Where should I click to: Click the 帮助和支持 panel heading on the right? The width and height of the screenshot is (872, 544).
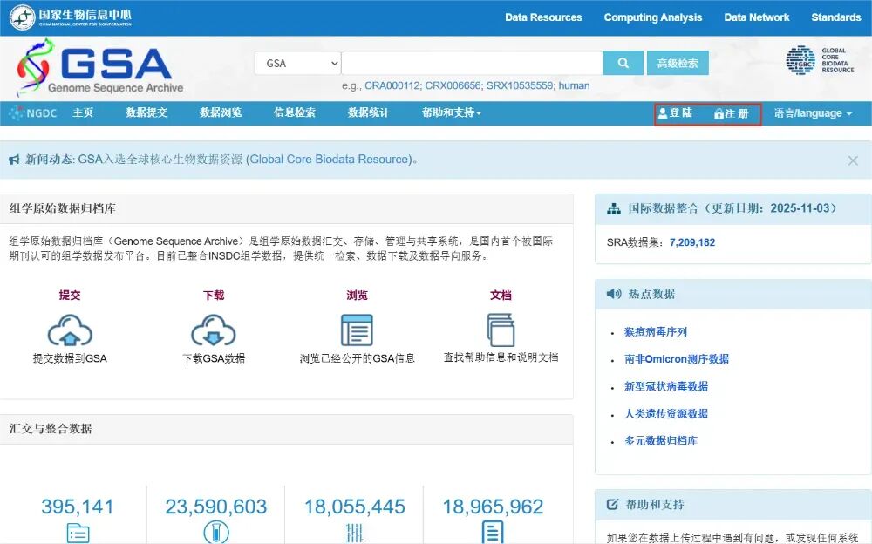coord(655,505)
